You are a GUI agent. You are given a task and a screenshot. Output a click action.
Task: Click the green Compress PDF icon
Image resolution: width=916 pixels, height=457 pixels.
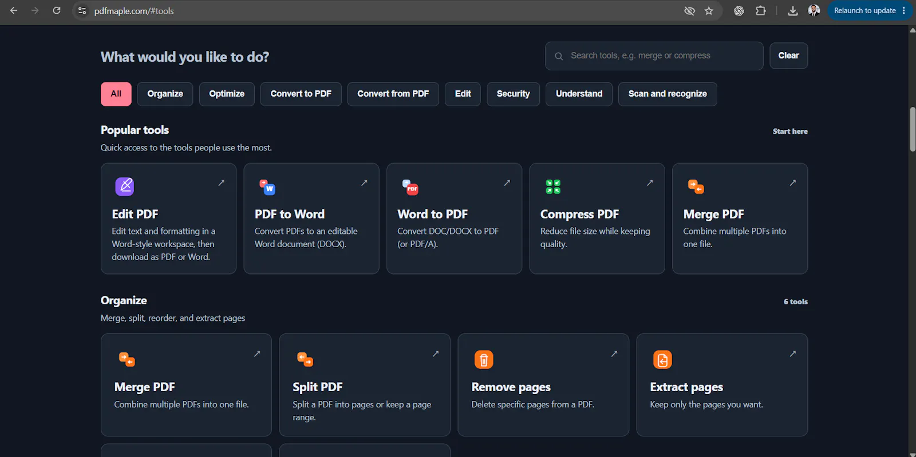[x=553, y=186]
